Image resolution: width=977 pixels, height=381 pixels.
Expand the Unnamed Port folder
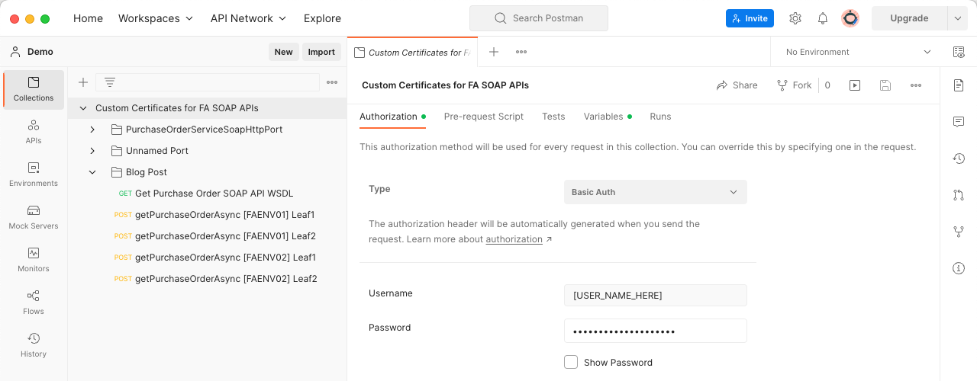point(92,151)
